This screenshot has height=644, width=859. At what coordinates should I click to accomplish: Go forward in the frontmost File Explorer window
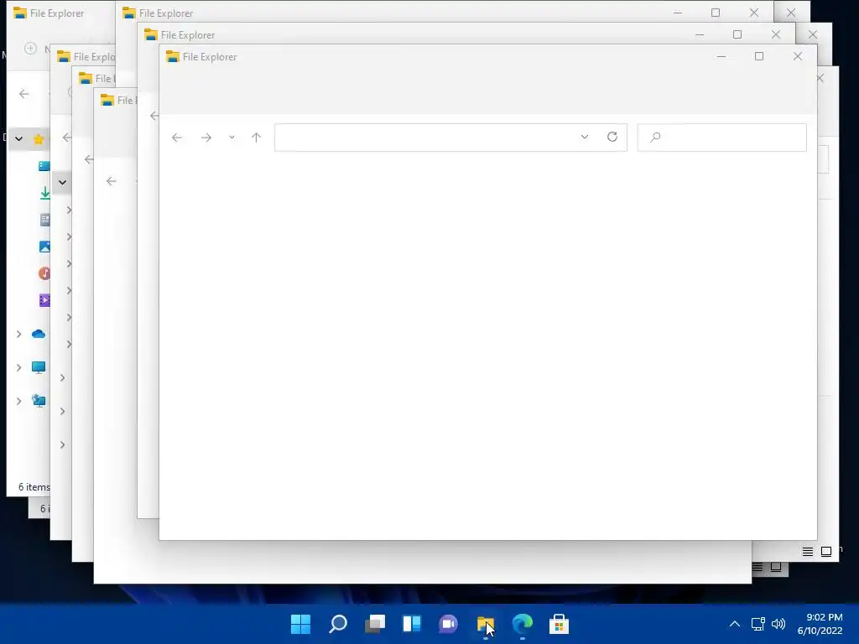coord(206,138)
